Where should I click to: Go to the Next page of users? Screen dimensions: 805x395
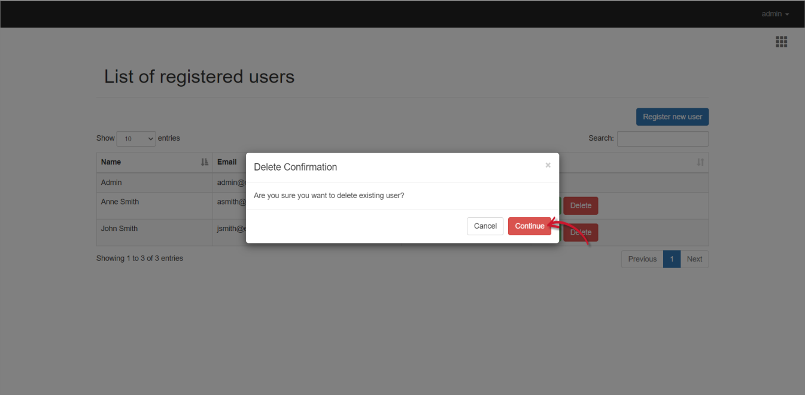[694, 259]
